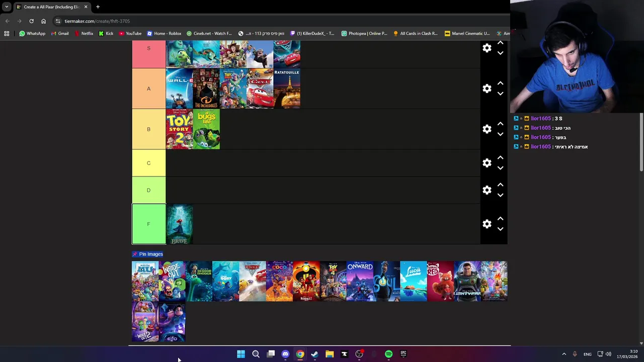The image size is (644, 362).
Task: Open Discord from the taskbar
Action: [285, 354]
